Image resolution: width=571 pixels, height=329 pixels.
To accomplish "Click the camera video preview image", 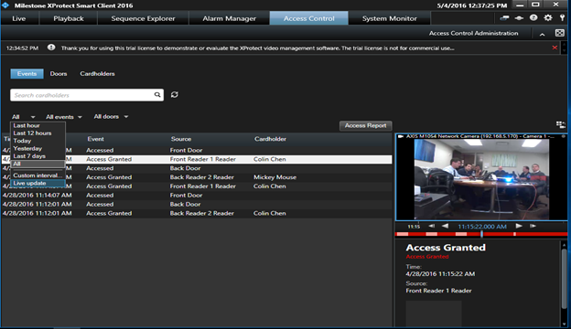I will (481, 179).
